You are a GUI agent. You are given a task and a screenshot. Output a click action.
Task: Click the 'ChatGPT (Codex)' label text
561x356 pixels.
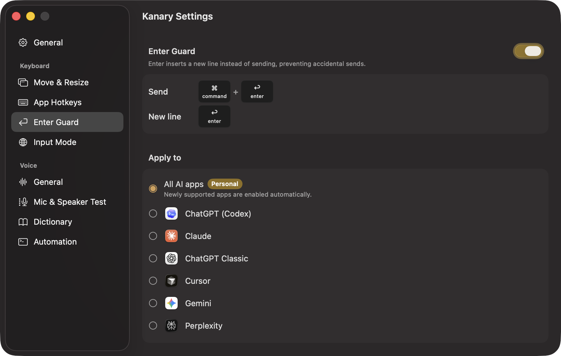coord(218,214)
